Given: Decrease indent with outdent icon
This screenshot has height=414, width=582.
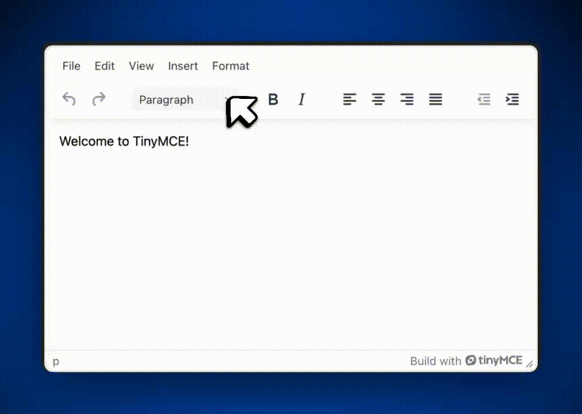Looking at the screenshot, I should [484, 99].
